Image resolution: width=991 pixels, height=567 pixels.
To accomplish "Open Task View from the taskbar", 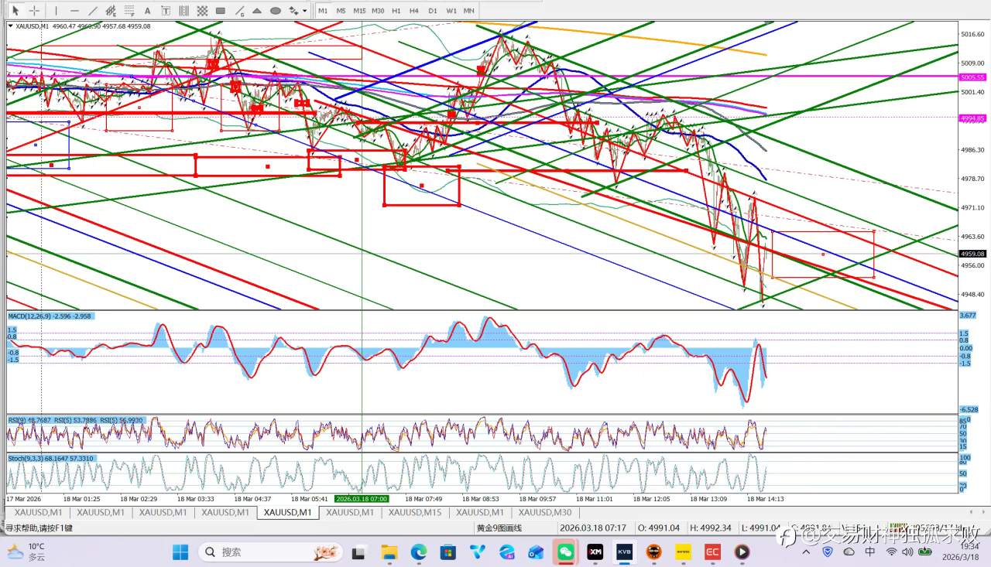I will click(x=358, y=552).
